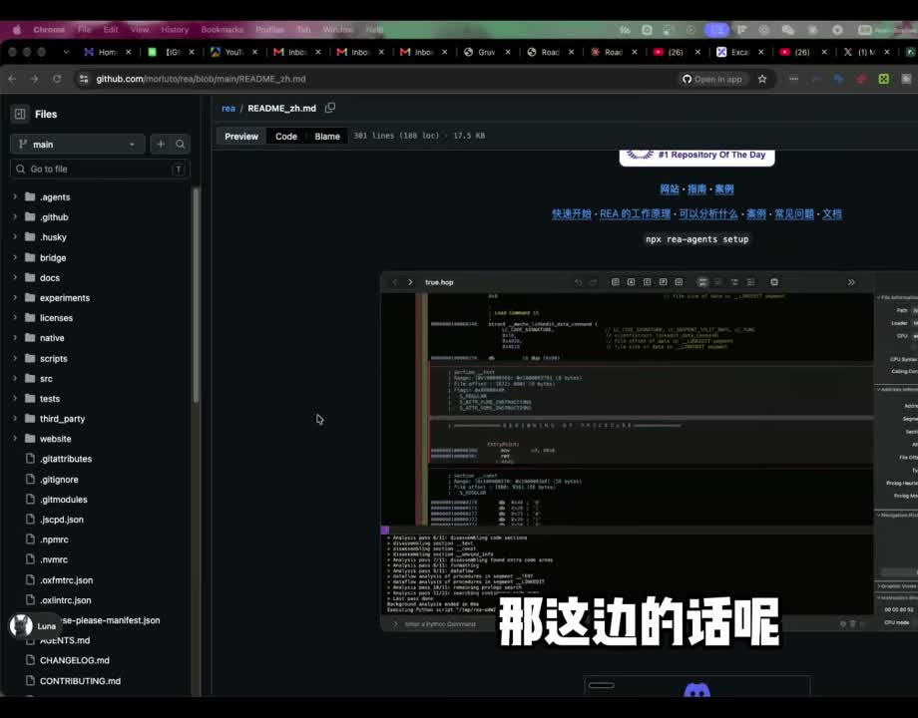
Task: Click the Files sidebar scrollbar
Action: (x=196, y=295)
